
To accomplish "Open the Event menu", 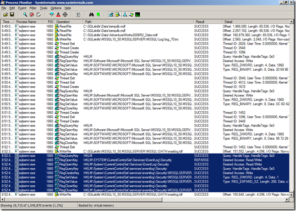I will tap(22, 8).
